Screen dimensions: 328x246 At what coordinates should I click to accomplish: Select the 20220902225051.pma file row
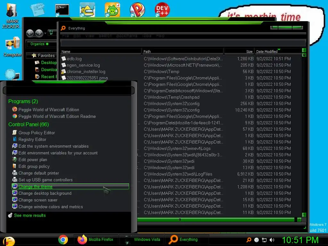coord(181,78)
